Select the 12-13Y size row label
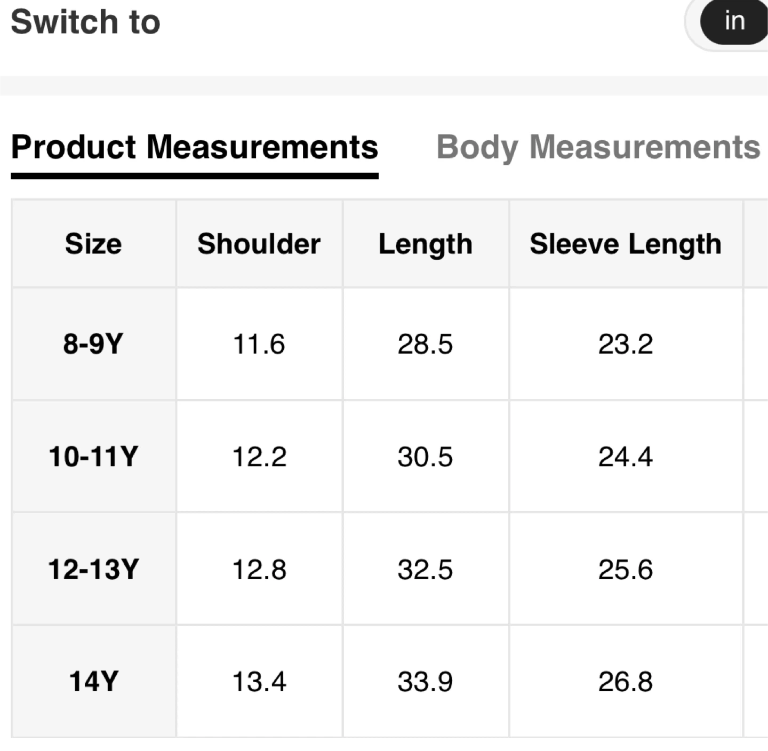Image resolution: width=768 pixels, height=751 pixels. point(93,569)
